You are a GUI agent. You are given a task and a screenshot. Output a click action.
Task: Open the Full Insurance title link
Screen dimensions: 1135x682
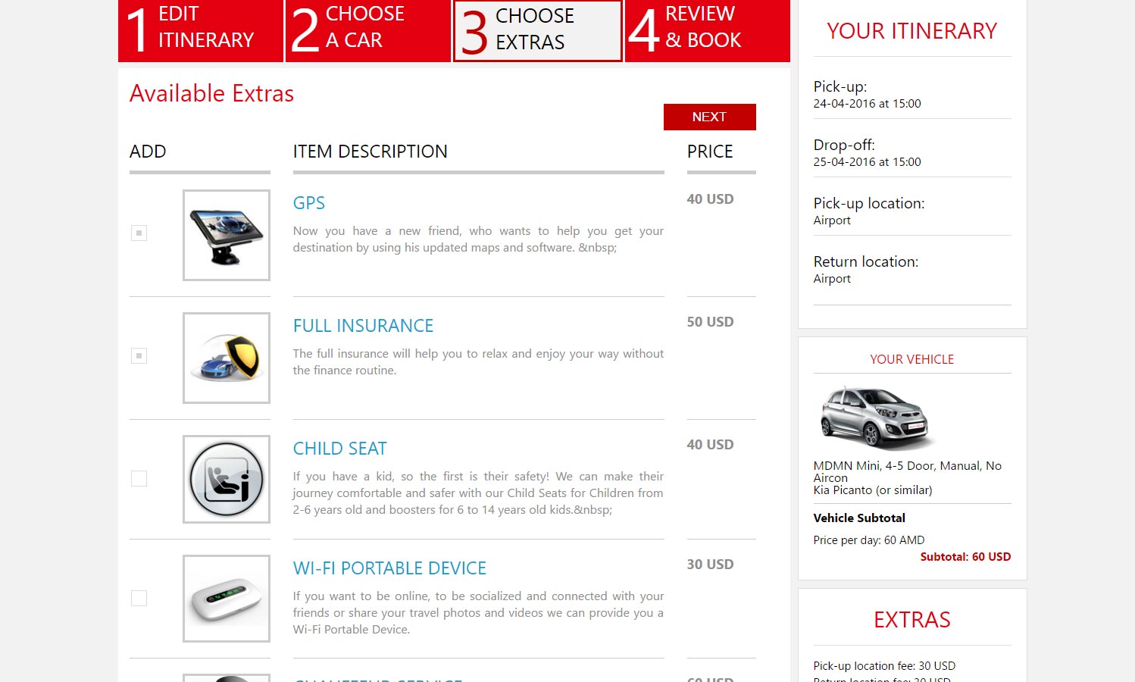click(363, 326)
